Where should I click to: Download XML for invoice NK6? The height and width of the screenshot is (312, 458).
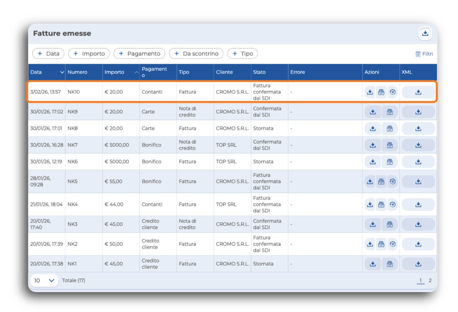pyautogui.click(x=418, y=162)
